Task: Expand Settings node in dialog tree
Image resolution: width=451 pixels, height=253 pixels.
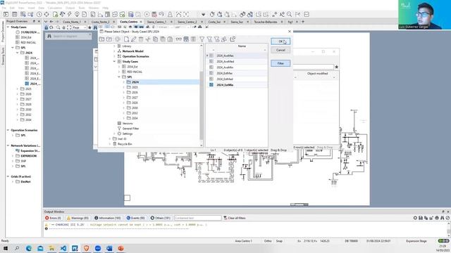Action: click(x=114, y=134)
